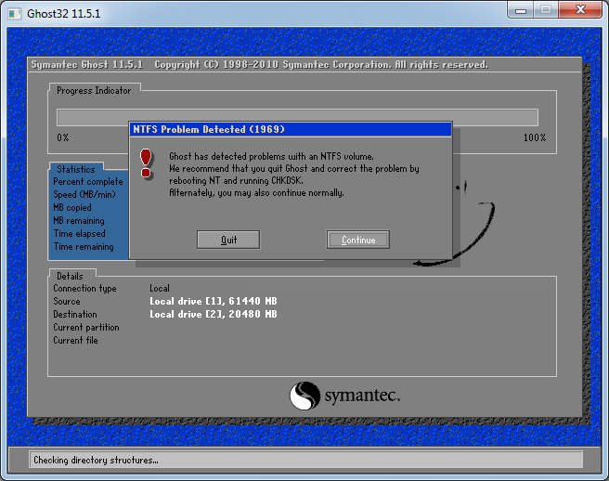Click the 'Time remaining' statistic label
This screenshot has height=481, width=609.
pyautogui.click(x=84, y=247)
